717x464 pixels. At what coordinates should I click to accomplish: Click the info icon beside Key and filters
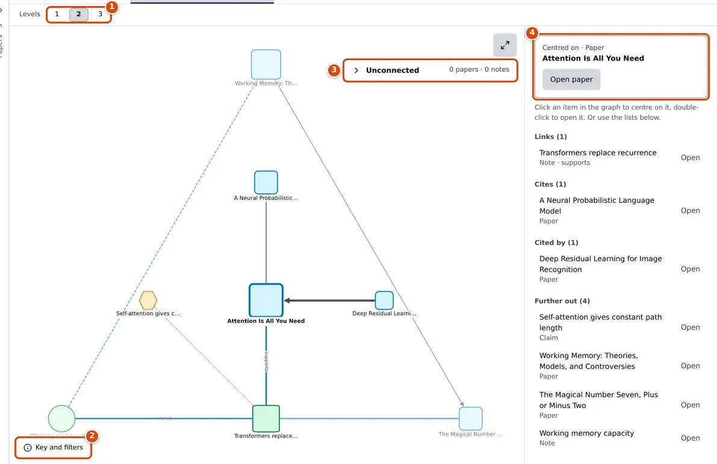pos(28,448)
